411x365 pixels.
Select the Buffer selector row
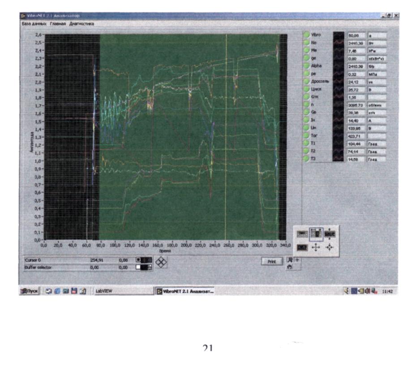point(88,267)
